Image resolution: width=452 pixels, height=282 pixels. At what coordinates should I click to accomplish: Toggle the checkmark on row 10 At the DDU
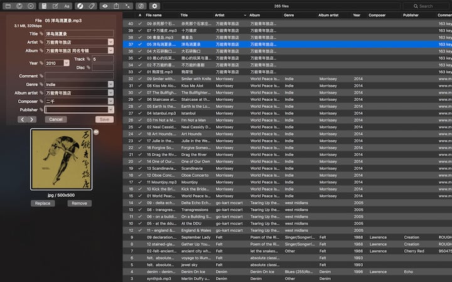coord(140,224)
